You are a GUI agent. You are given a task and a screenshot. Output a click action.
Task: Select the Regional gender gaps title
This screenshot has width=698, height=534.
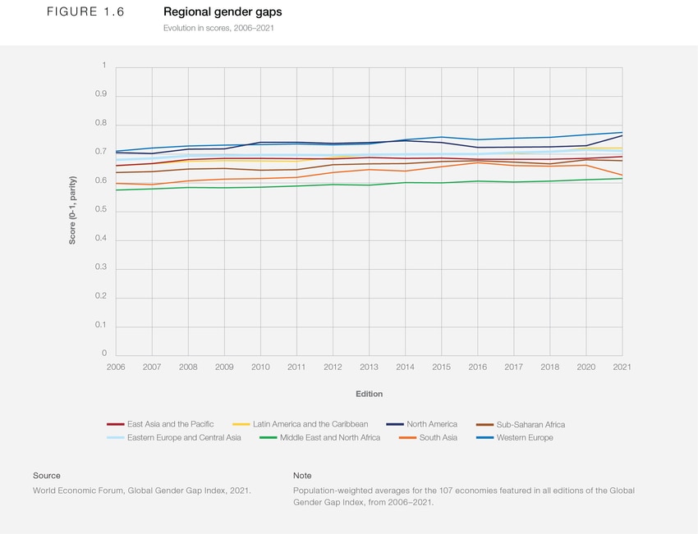tap(223, 11)
